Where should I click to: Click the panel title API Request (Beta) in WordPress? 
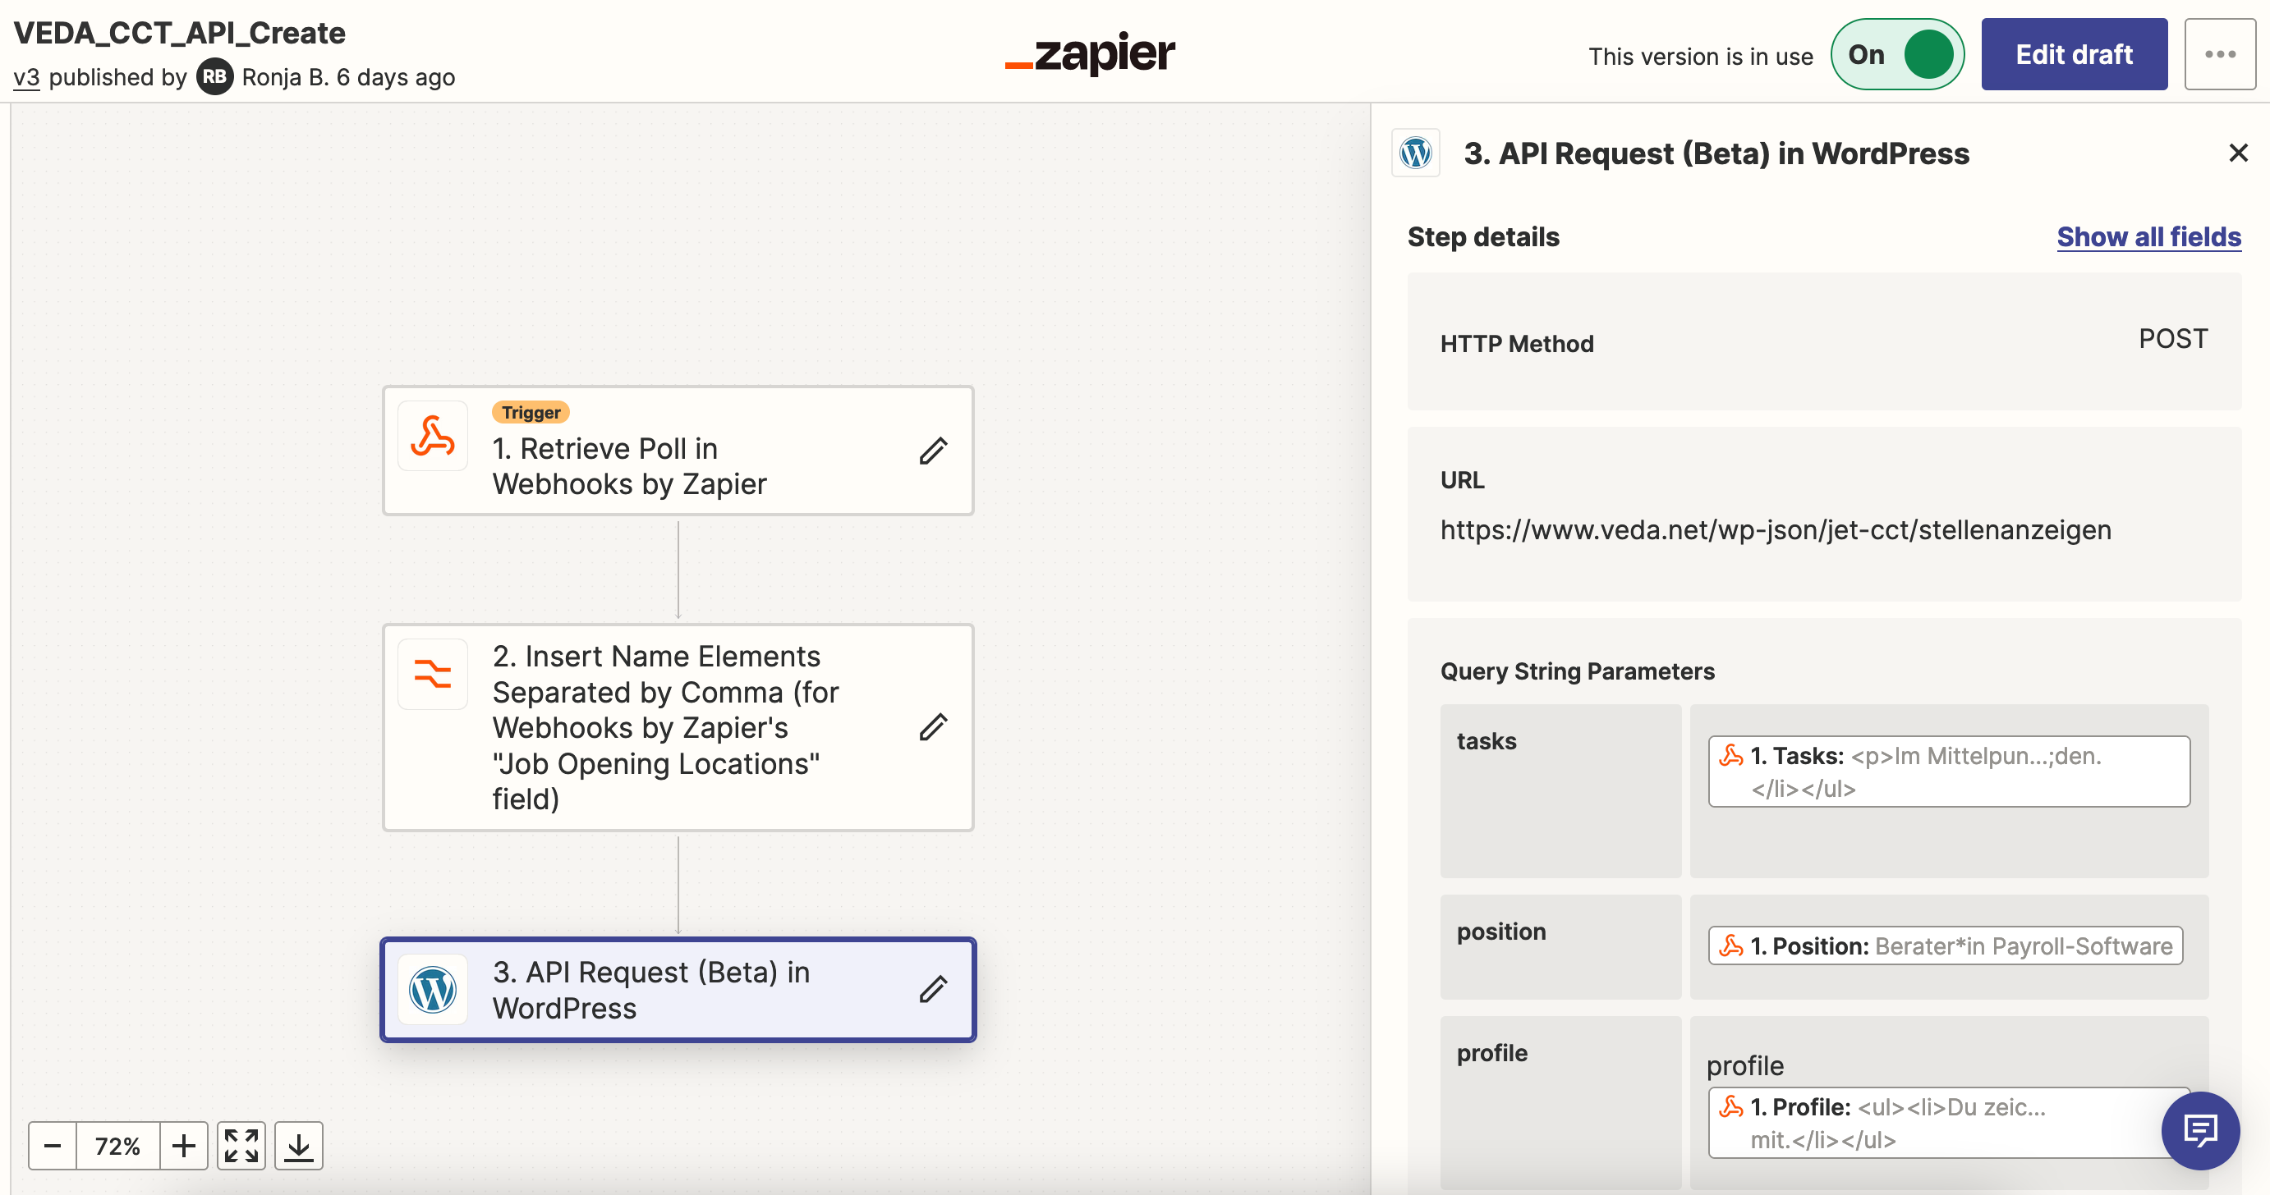click(1716, 153)
